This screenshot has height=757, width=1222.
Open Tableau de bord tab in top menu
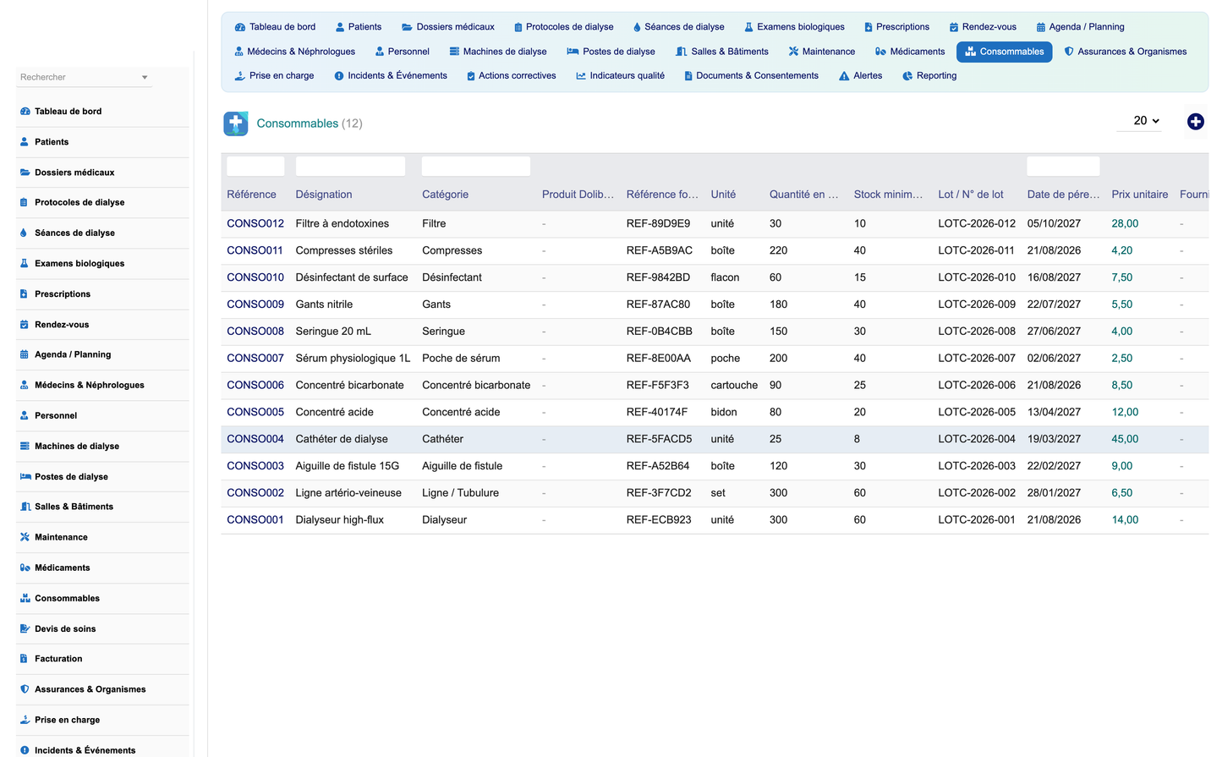pos(275,27)
